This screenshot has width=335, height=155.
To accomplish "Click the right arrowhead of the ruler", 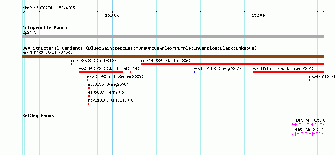I will [x=323, y=12].
